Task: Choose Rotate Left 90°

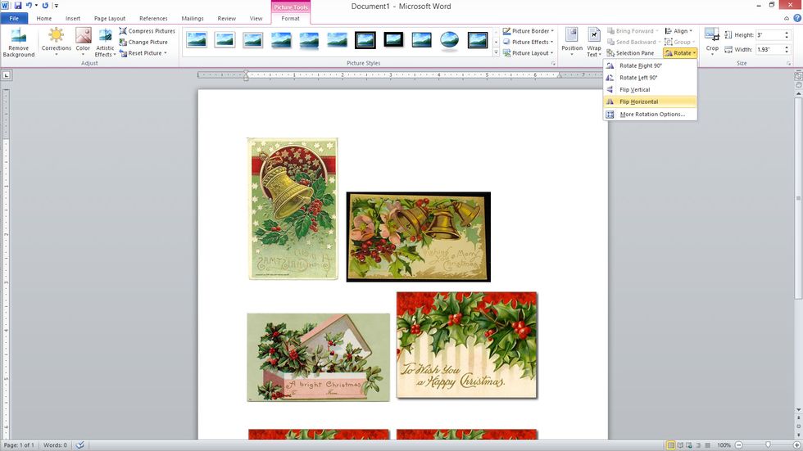Action: pos(650,78)
